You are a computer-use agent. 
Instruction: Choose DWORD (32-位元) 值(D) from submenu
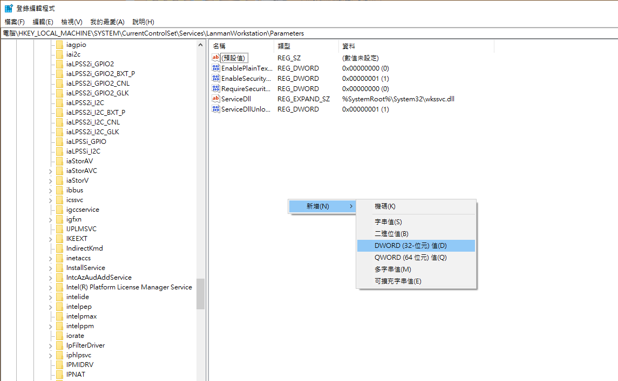pyautogui.click(x=410, y=246)
